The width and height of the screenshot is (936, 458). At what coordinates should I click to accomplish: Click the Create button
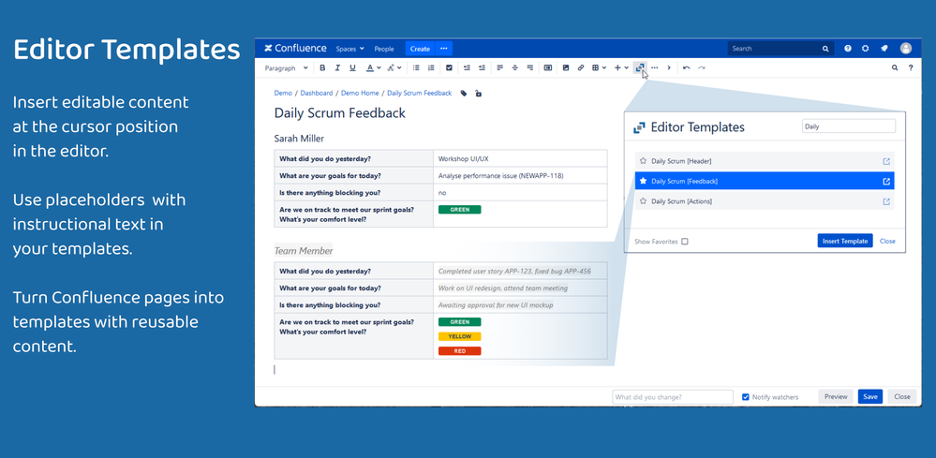coord(421,49)
